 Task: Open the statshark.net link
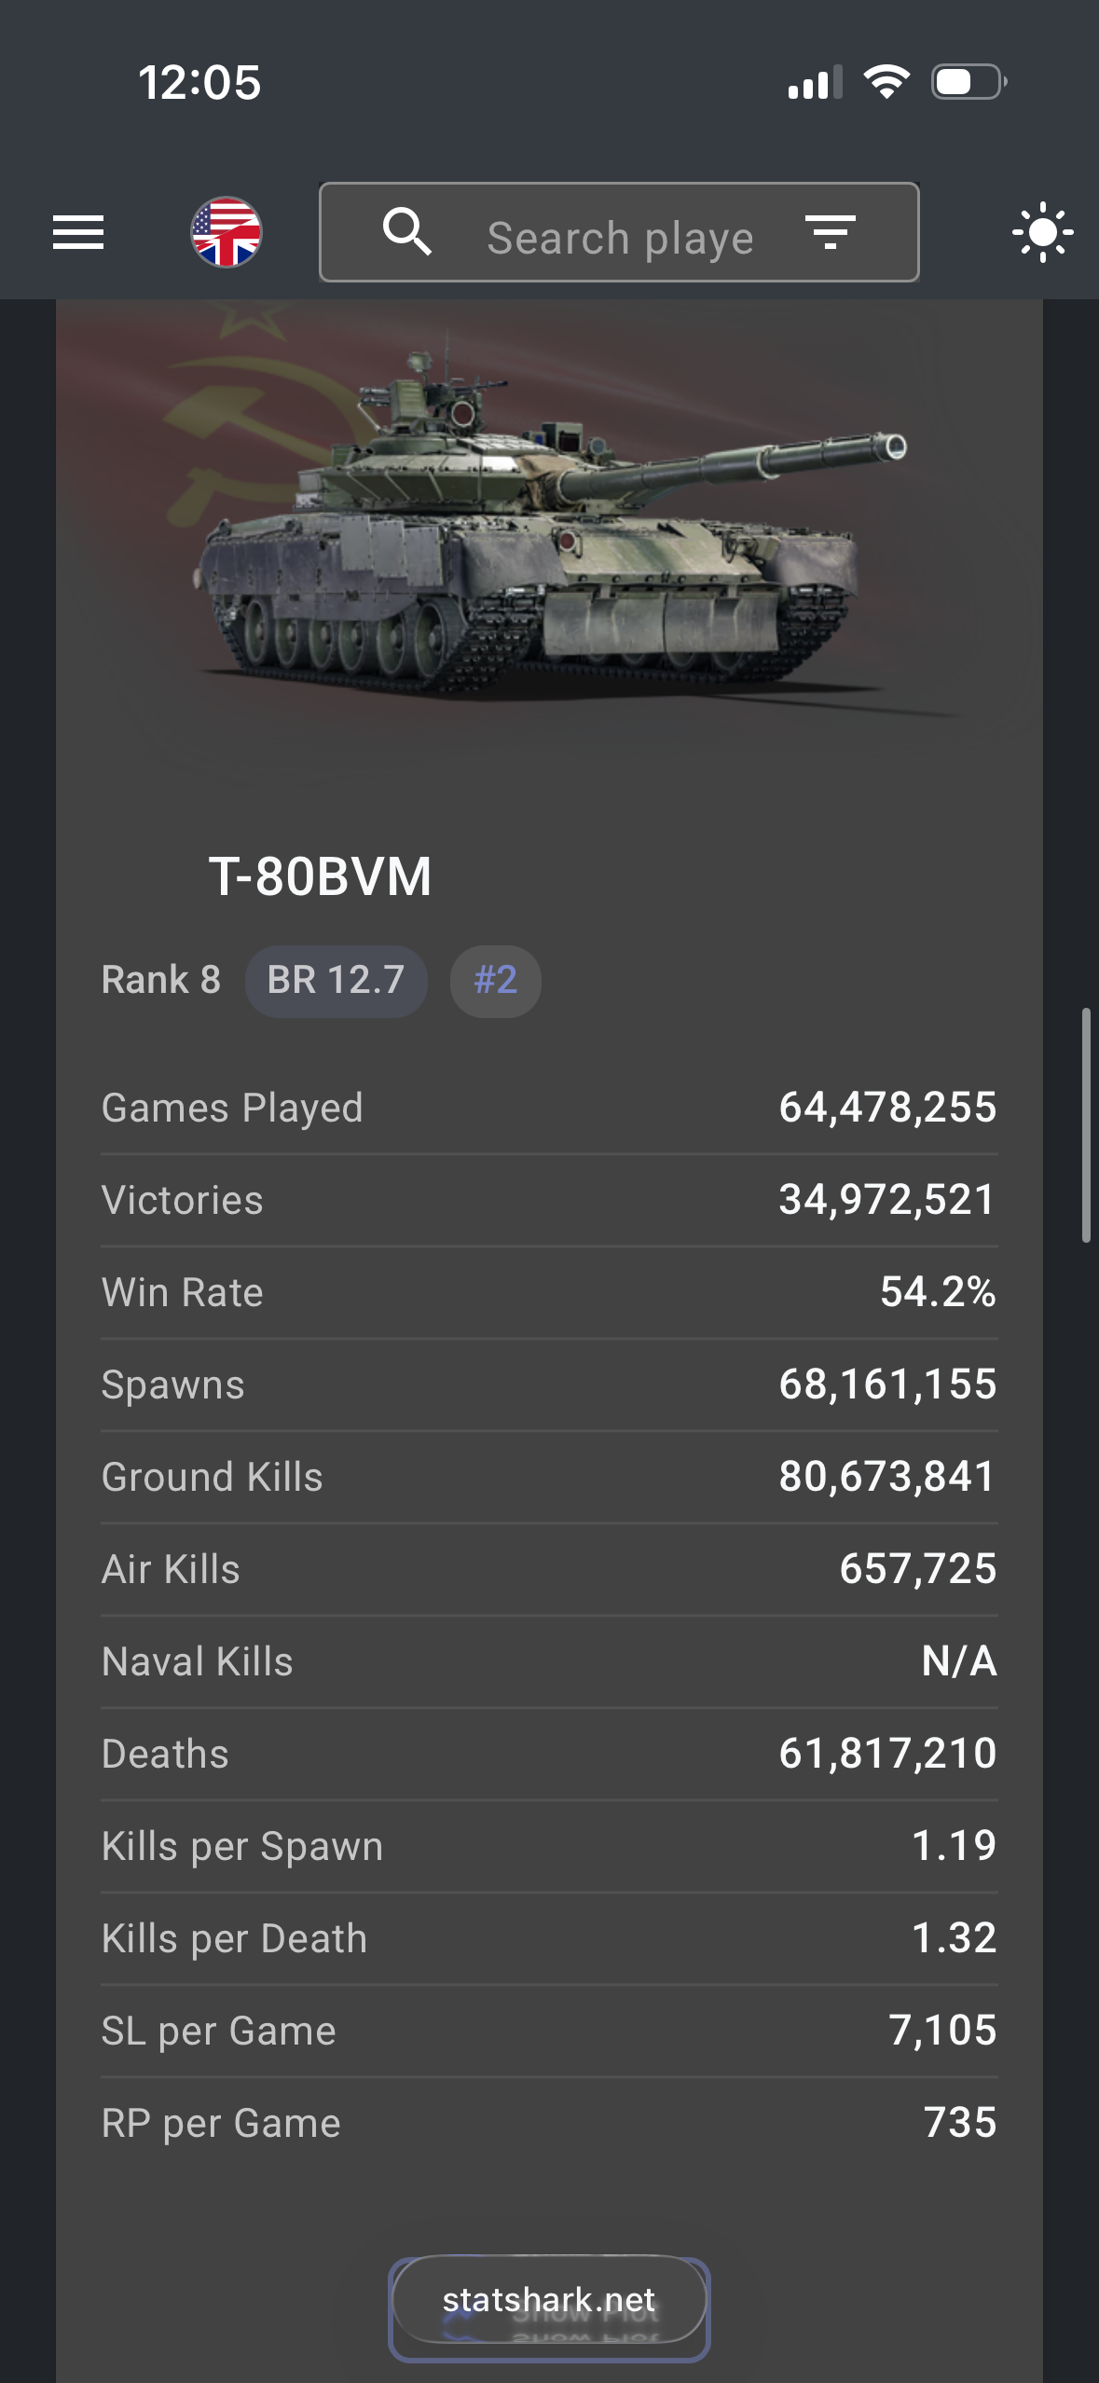click(x=549, y=2300)
